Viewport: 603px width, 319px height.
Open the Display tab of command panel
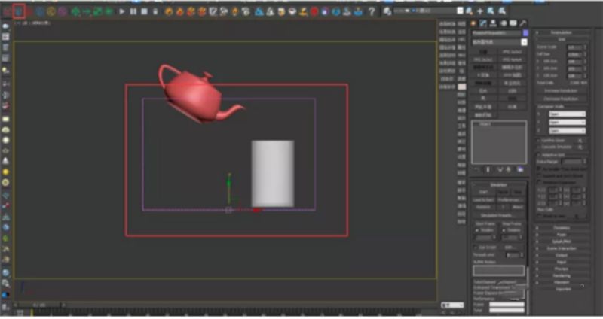pyautogui.click(x=513, y=23)
